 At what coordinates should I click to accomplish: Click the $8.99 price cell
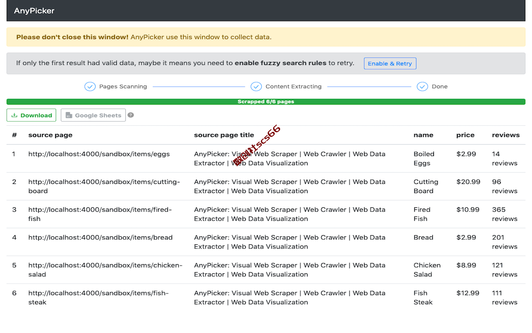[466, 266]
